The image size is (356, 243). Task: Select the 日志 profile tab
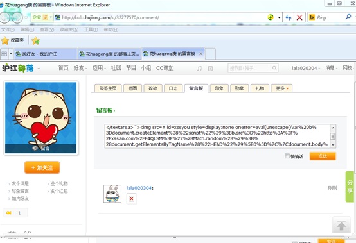tap(173, 88)
